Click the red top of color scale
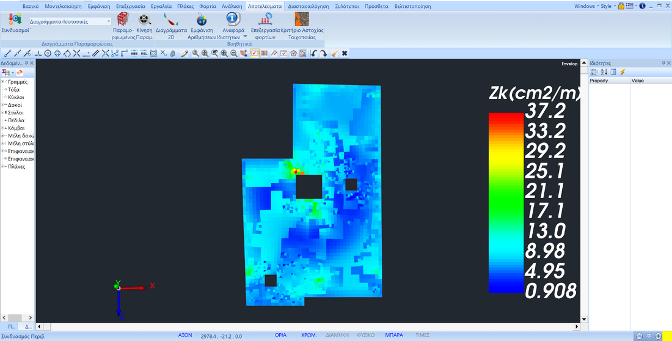Image resolution: width=672 pixels, height=341 pixels. point(506,119)
